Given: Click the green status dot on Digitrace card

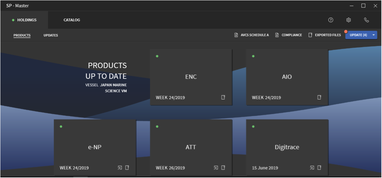Looking at the screenshot, I should tap(253, 126).
